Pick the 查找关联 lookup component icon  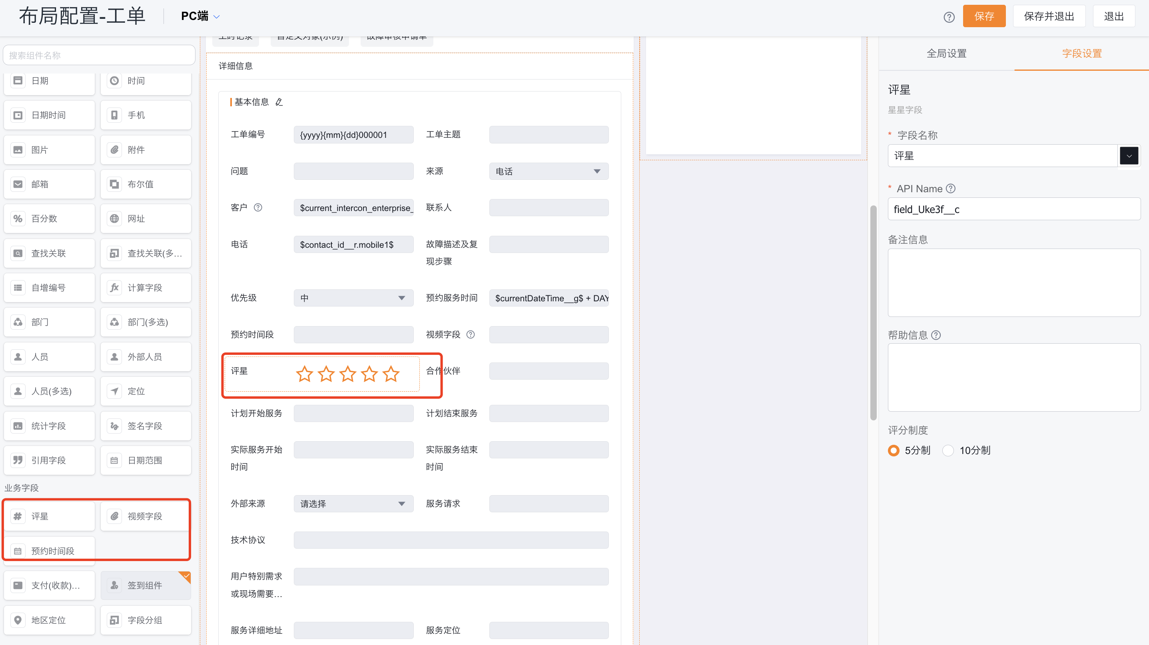[18, 253]
